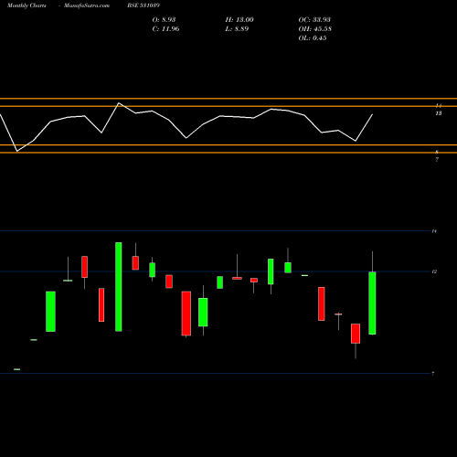Click the "12" price axis label
Viewport: 457px width, 457px height.
434,271
